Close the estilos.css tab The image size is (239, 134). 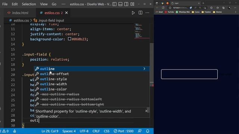pos(66,13)
